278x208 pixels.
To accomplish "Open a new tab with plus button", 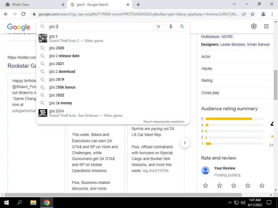I will pyautogui.click(x=138, y=5).
